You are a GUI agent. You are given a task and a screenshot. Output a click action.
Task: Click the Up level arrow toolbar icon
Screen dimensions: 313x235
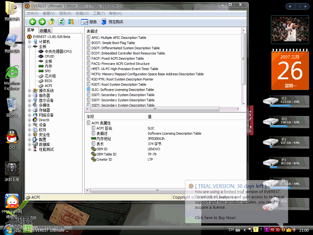pos(51,22)
